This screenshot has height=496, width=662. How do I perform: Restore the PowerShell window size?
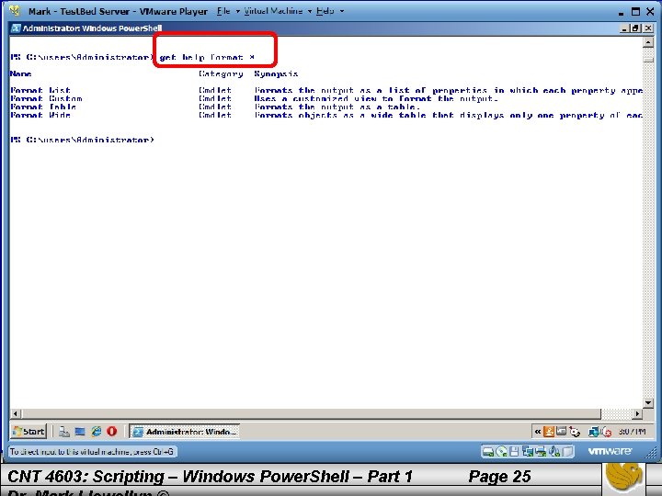pyautogui.click(x=635, y=28)
